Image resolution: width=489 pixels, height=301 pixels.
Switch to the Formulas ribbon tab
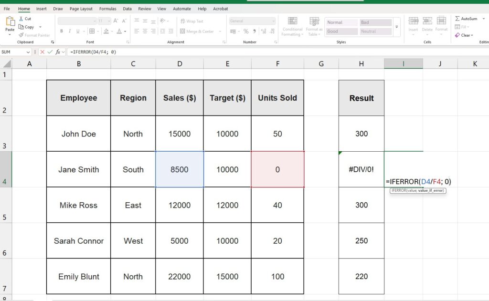point(107,8)
